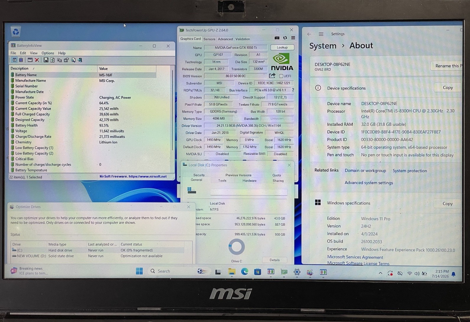Click the Lookup button in GPU-Z
The width and height of the screenshot is (470, 322).
(x=282, y=47)
